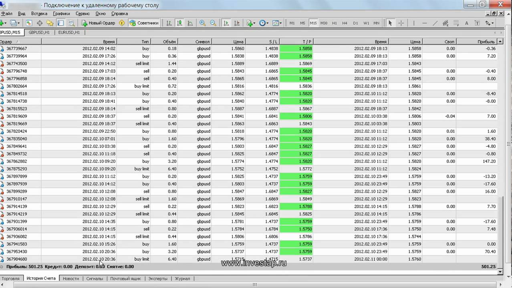Toggle chart auto scroll icon
Screen dimensions: 512x288
226,23
